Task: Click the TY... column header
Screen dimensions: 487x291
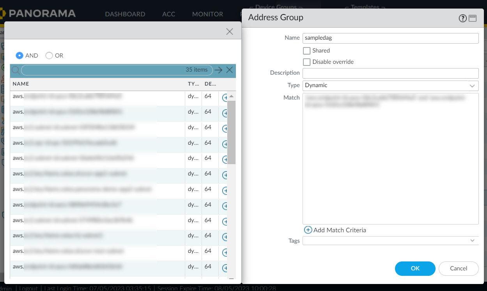Action: pyautogui.click(x=193, y=84)
